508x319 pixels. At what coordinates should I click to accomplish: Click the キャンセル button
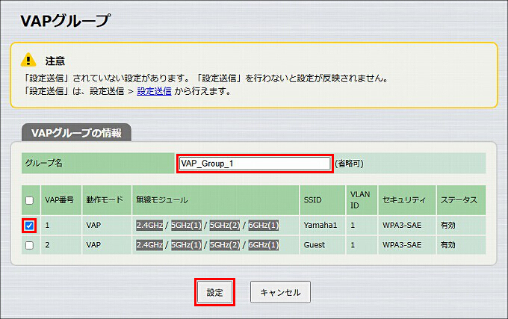(280, 292)
